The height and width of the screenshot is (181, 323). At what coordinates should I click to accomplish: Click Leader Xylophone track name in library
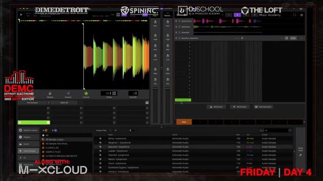tap(118, 151)
